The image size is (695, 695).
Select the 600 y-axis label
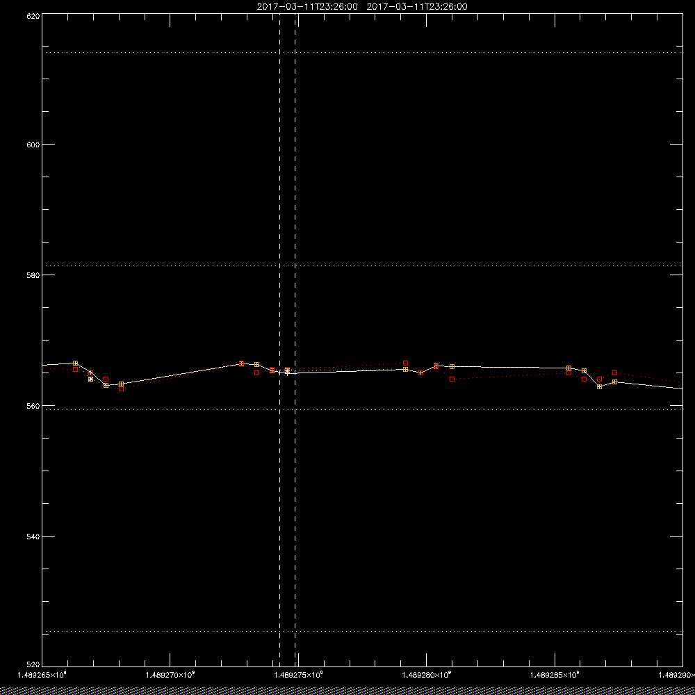coord(33,145)
